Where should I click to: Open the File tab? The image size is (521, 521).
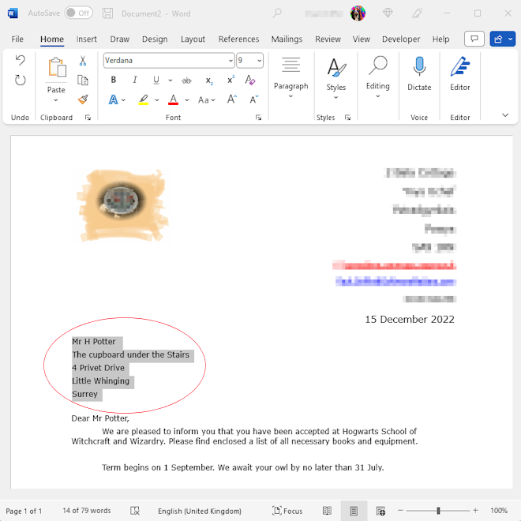pyautogui.click(x=17, y=39)
